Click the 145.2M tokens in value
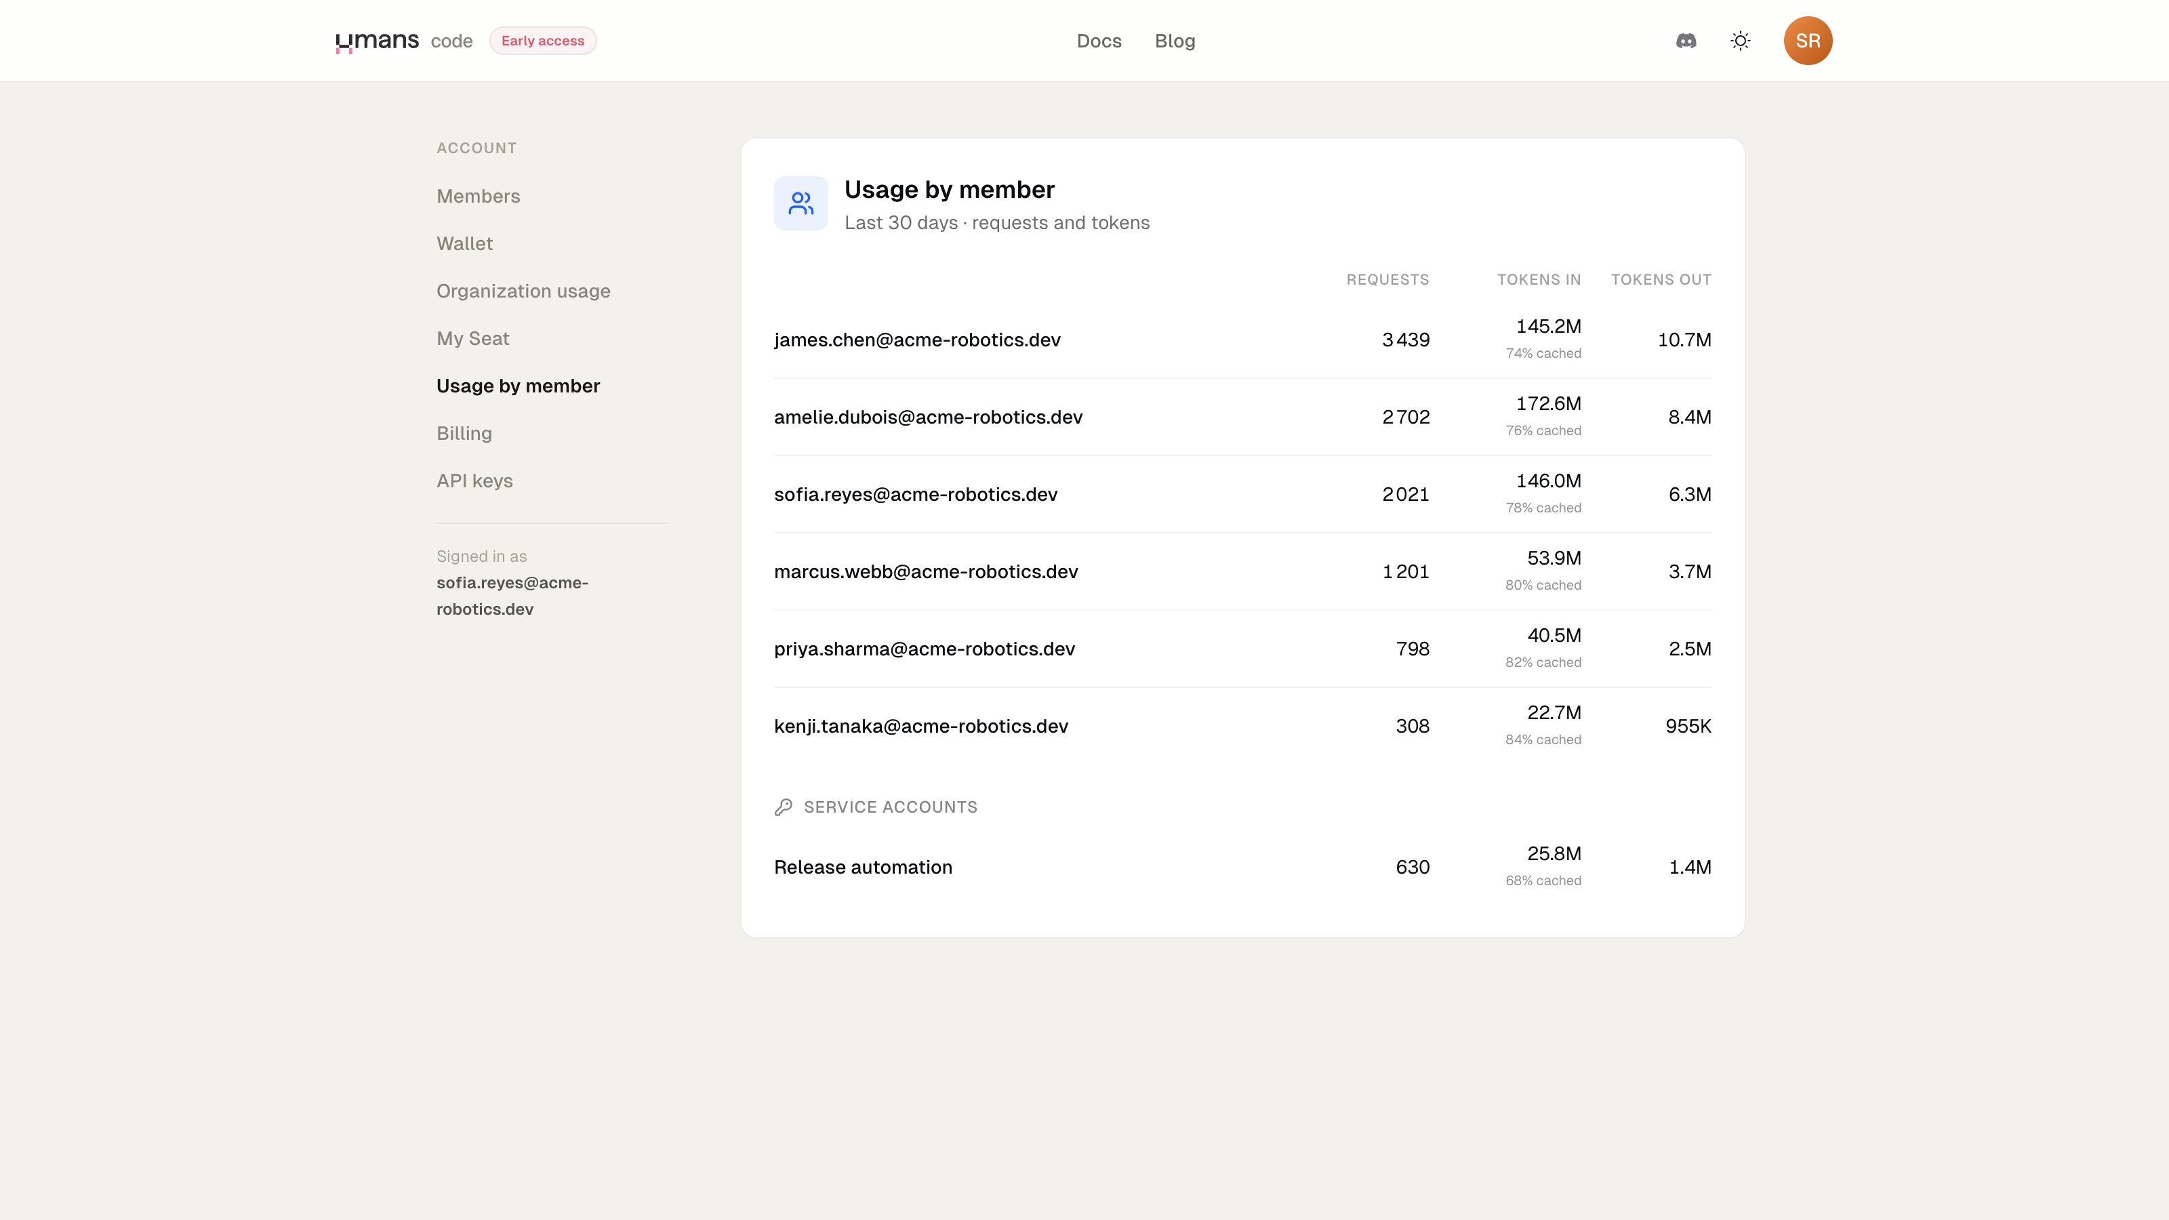The image size is (2169, 1220). [x=1547, y=326]
